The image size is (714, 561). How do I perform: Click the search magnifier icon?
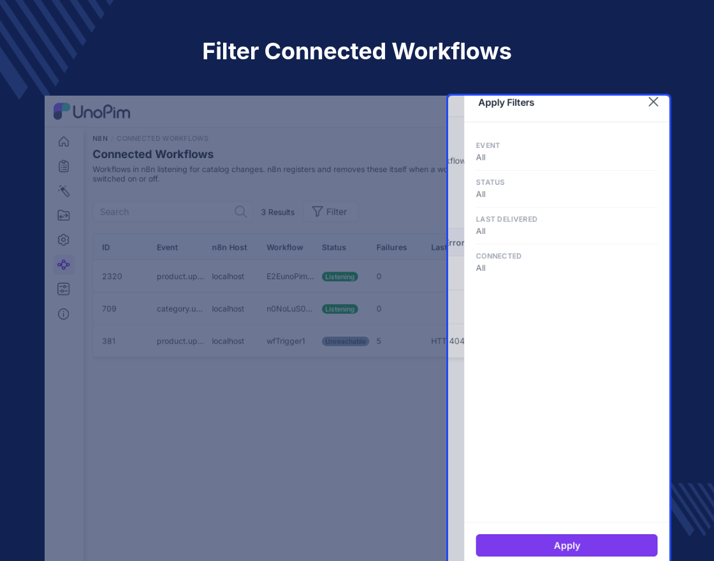[x=240, y=212]
